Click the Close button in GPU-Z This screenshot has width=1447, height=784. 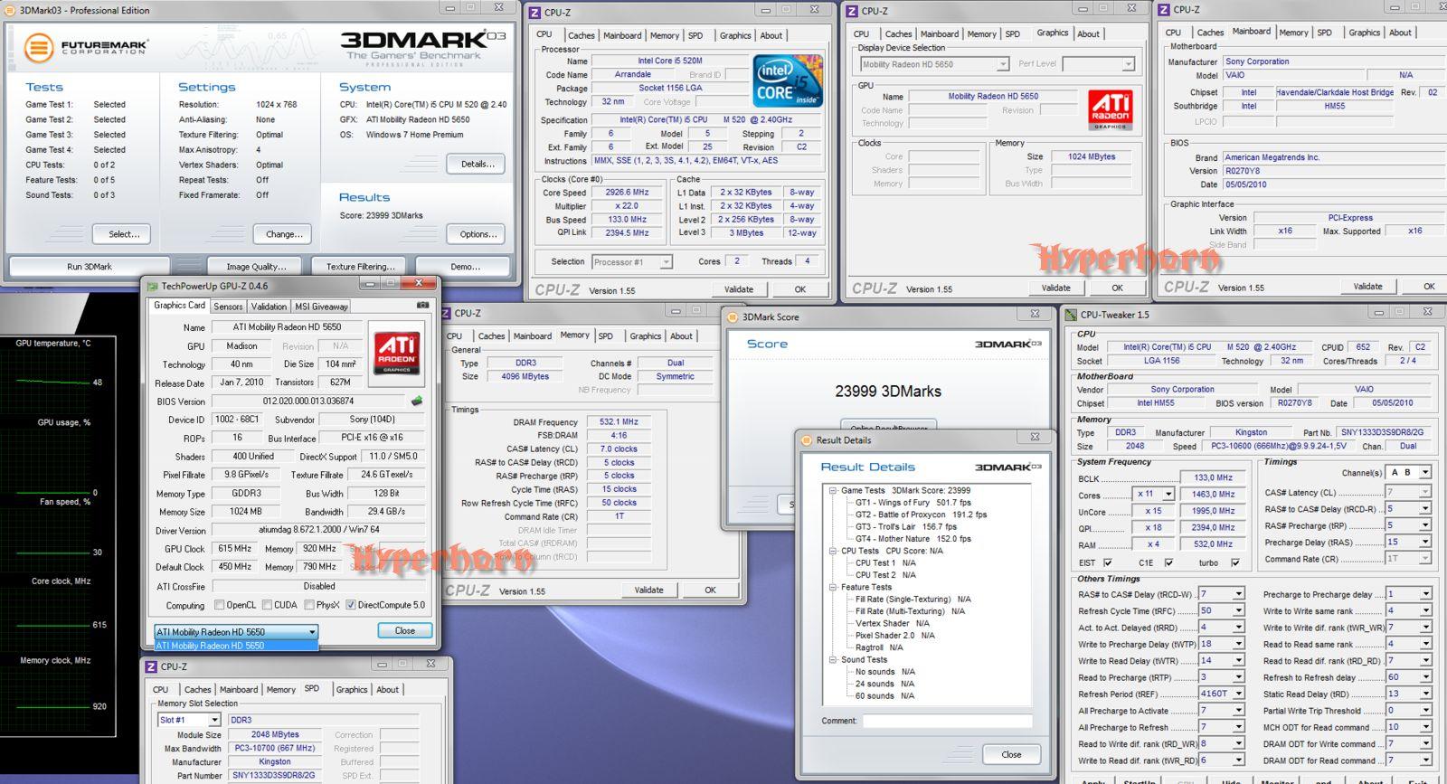(x=405, y=630)
